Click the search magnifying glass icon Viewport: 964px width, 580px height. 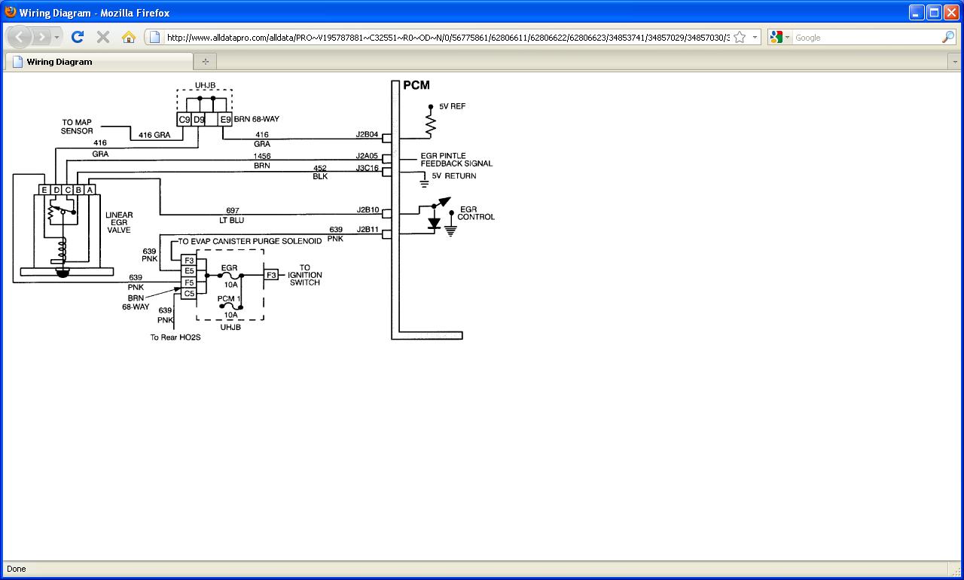point(947,37)
